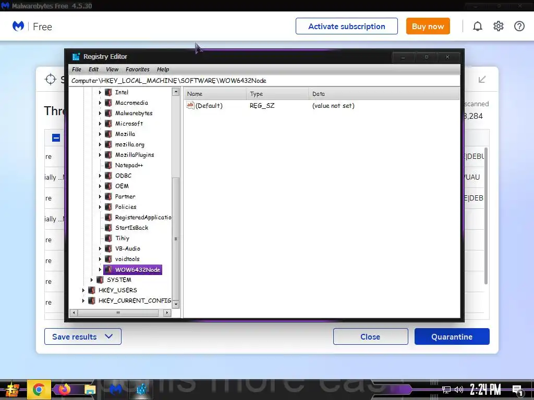Open the volume tray icon
Image resolution: width=534 pixels, height=400 pixels.
pyautogui.click(x=459, y=390)
